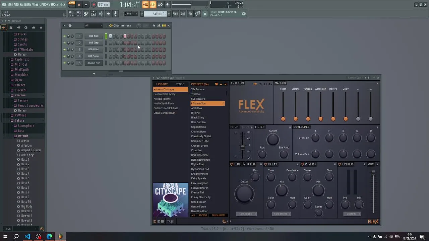Select the Melodic Techno library pack

162,99
